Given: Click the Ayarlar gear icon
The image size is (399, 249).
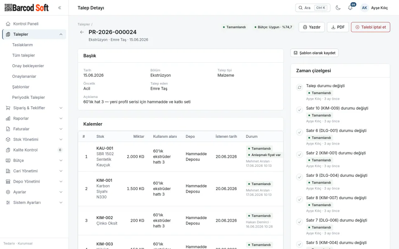Looking at the screenshot, I should coord(8,192).
